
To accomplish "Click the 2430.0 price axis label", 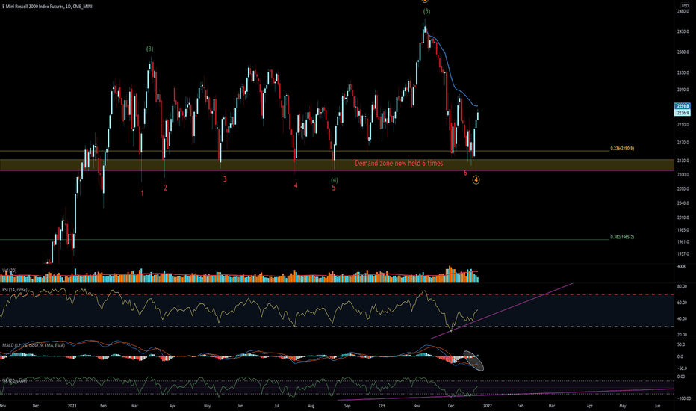I will (x=683, y=31).
